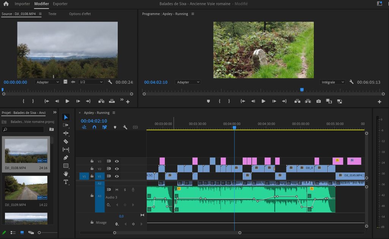Screen dimensions: 389x239
Task: Open the Source monitor 1/2 resolution dropdown
Action: click(91, 82)
